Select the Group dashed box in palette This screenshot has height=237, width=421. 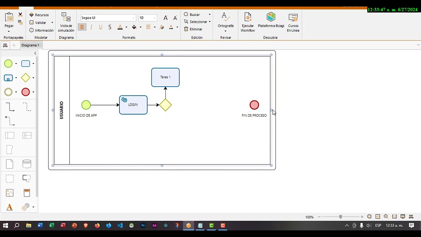click(10, 179)
